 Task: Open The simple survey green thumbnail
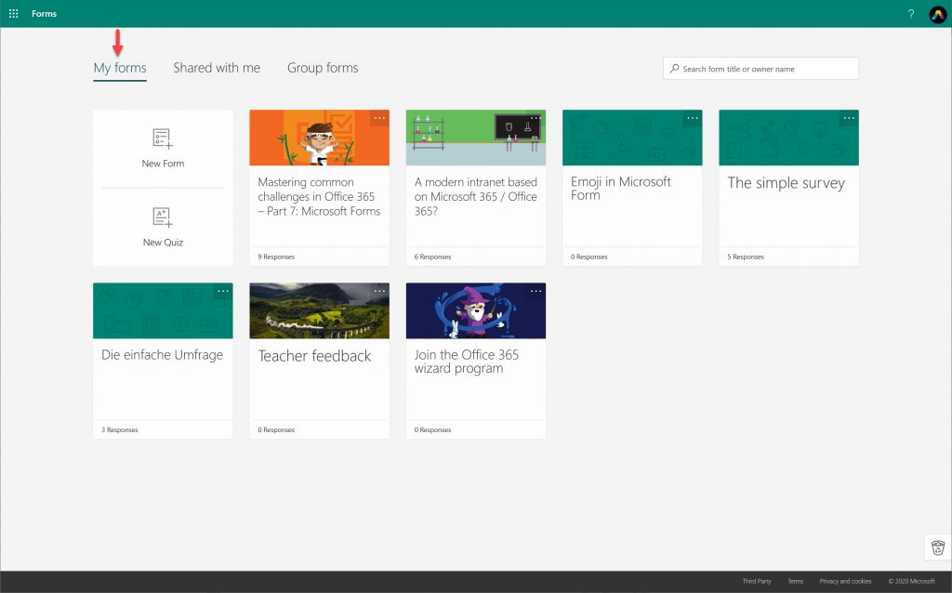pyautogui.click(x=788, y=138)
